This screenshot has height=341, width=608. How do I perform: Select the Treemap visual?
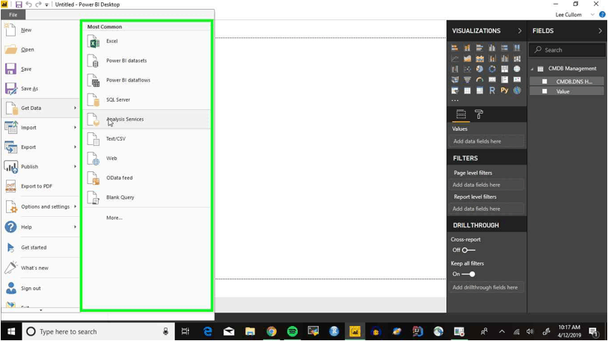pyautogui.click(x=505, y=69)
